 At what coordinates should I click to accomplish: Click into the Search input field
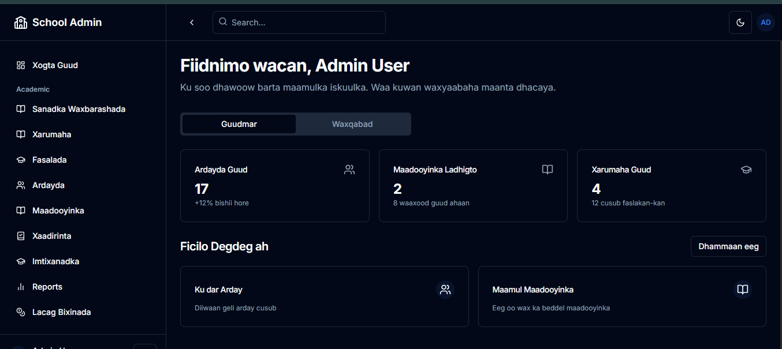click(x=305, y=22)
